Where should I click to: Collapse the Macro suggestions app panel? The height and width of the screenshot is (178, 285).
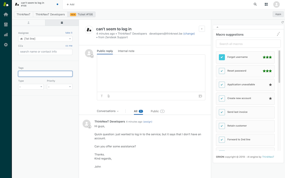point(217,27)
